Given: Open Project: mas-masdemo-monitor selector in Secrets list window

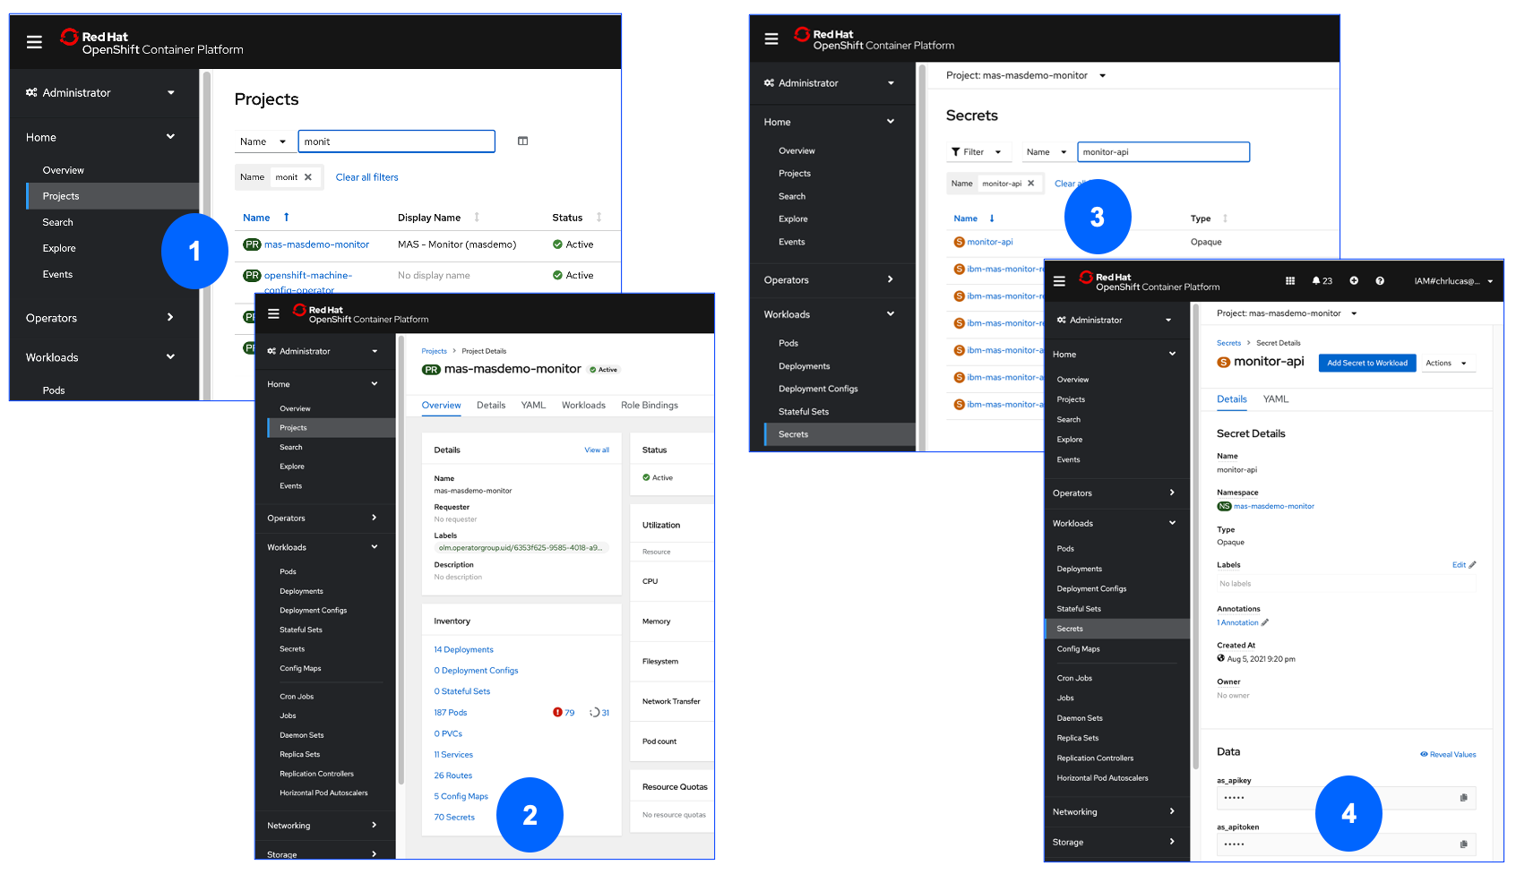Looking at the screenshot, I should coord(1026,76).
